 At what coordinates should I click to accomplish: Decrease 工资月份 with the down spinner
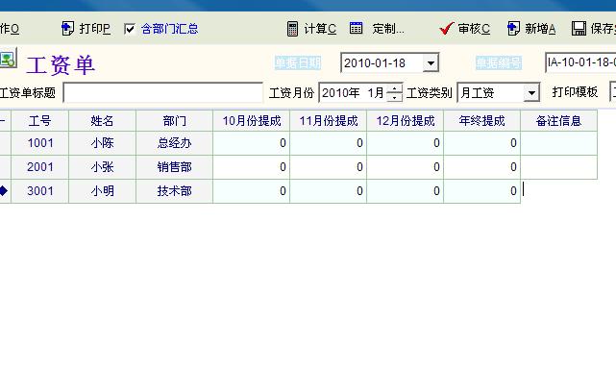(394, 97)
